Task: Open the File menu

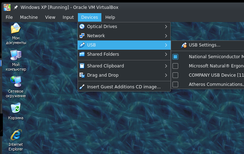Action: point(9,17)
